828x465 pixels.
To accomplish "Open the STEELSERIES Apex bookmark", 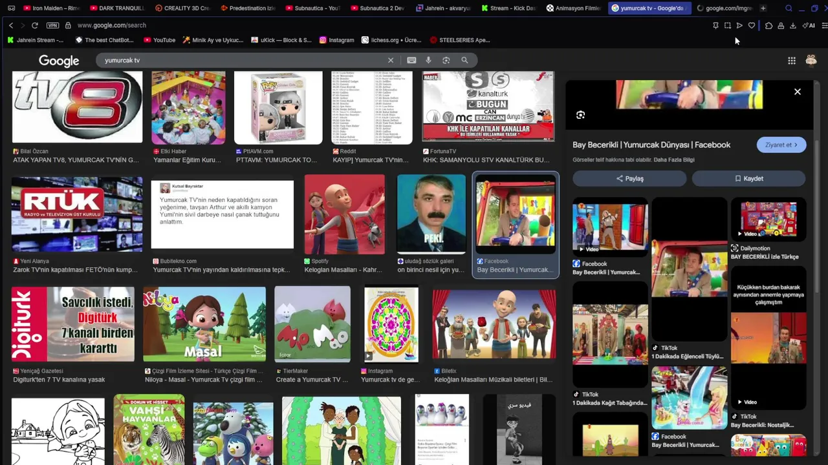I will point(460,40).
